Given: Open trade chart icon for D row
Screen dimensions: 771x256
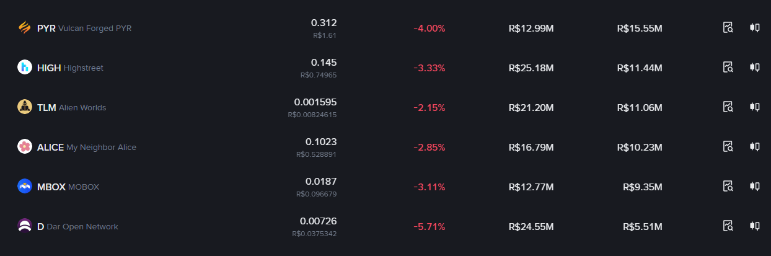Looking at the screenshot, I should click(x=754, y=226).
